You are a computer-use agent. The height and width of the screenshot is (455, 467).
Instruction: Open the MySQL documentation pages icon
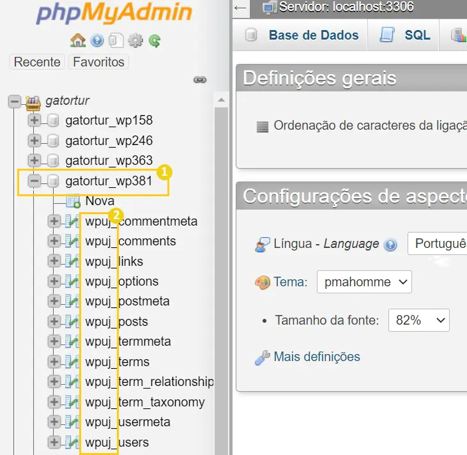[x=116, y=40]
